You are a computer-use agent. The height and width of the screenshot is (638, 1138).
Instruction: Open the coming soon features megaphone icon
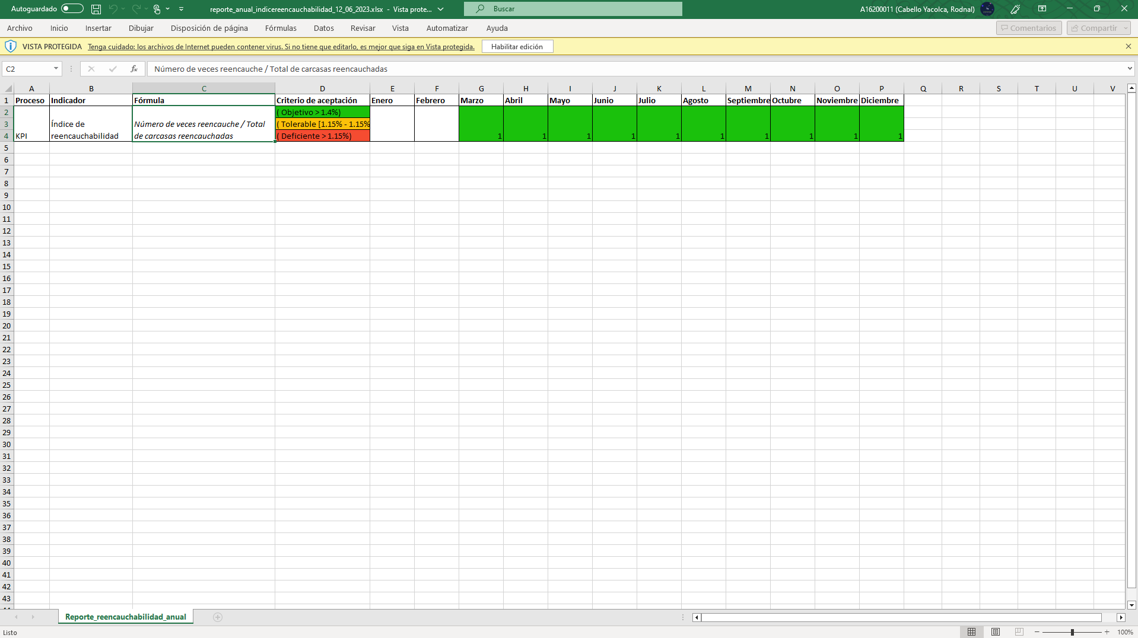coord(1015,9)
